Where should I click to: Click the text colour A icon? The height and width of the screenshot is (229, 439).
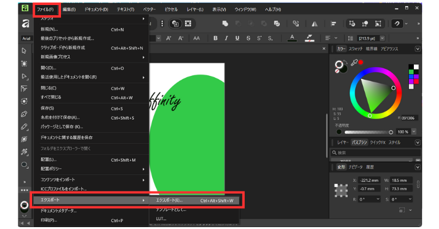point(292,38)
